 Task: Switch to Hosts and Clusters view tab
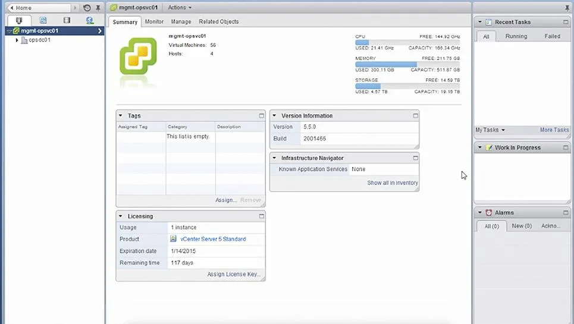tap(19, 20)
